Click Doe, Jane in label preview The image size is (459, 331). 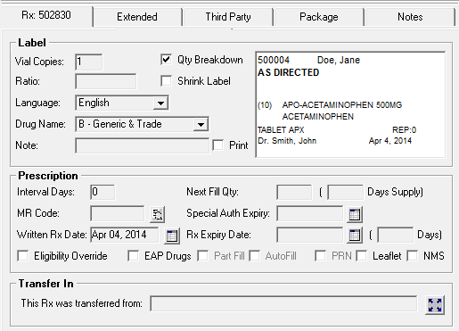click(x=339, y=60)
